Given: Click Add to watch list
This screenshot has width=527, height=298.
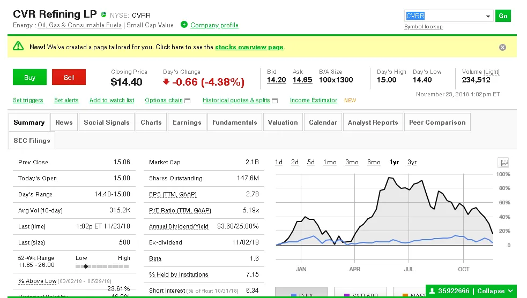Looking at the screenshot, I should [112, 101].
